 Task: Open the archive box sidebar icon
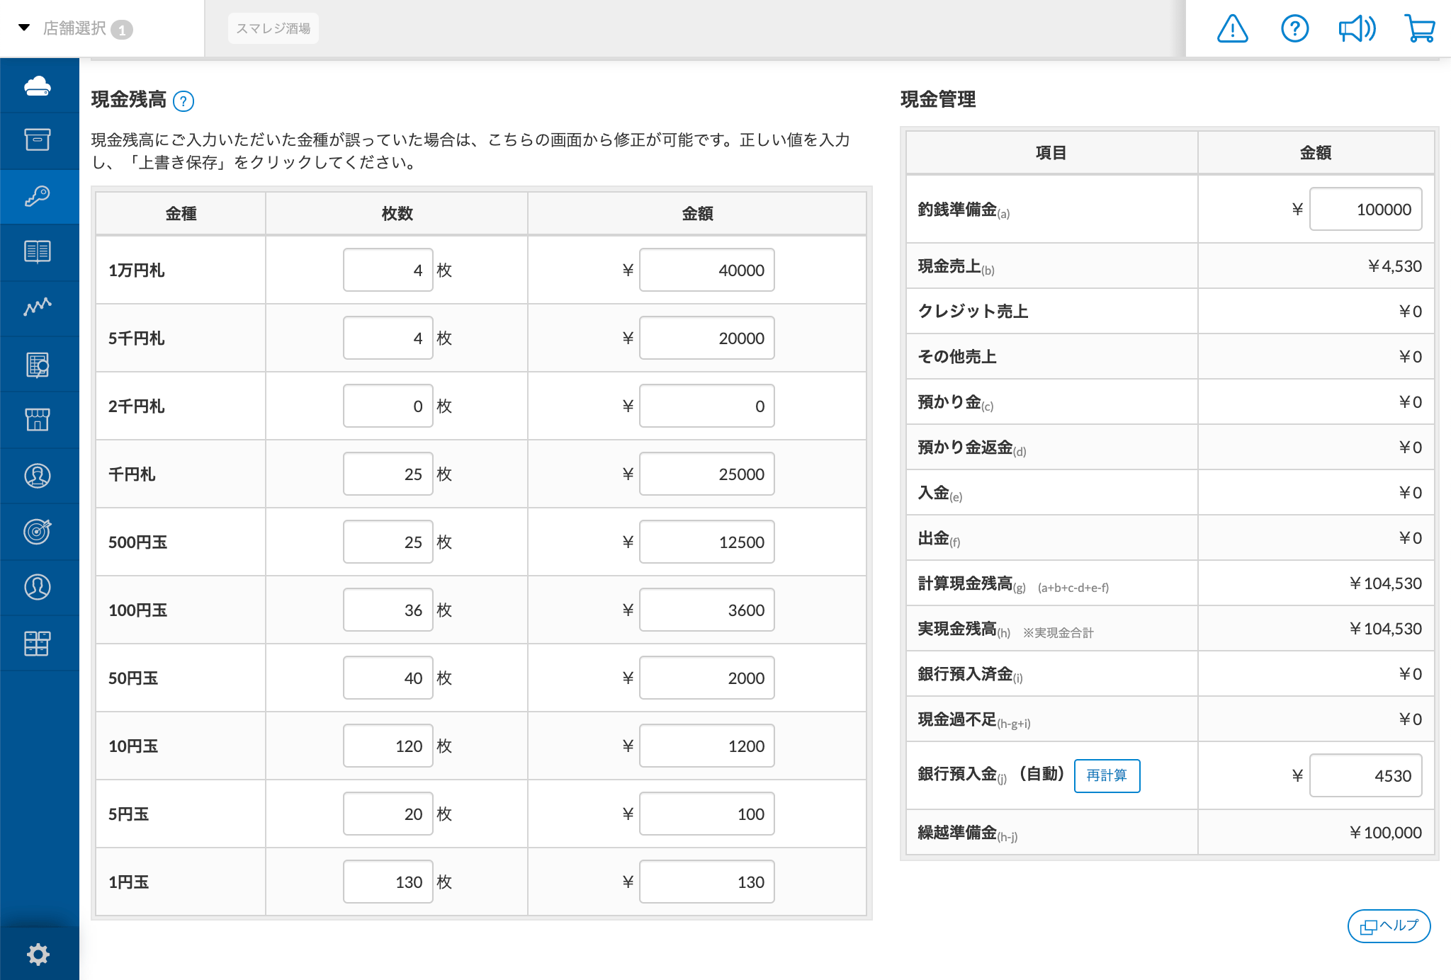[38, 139]
